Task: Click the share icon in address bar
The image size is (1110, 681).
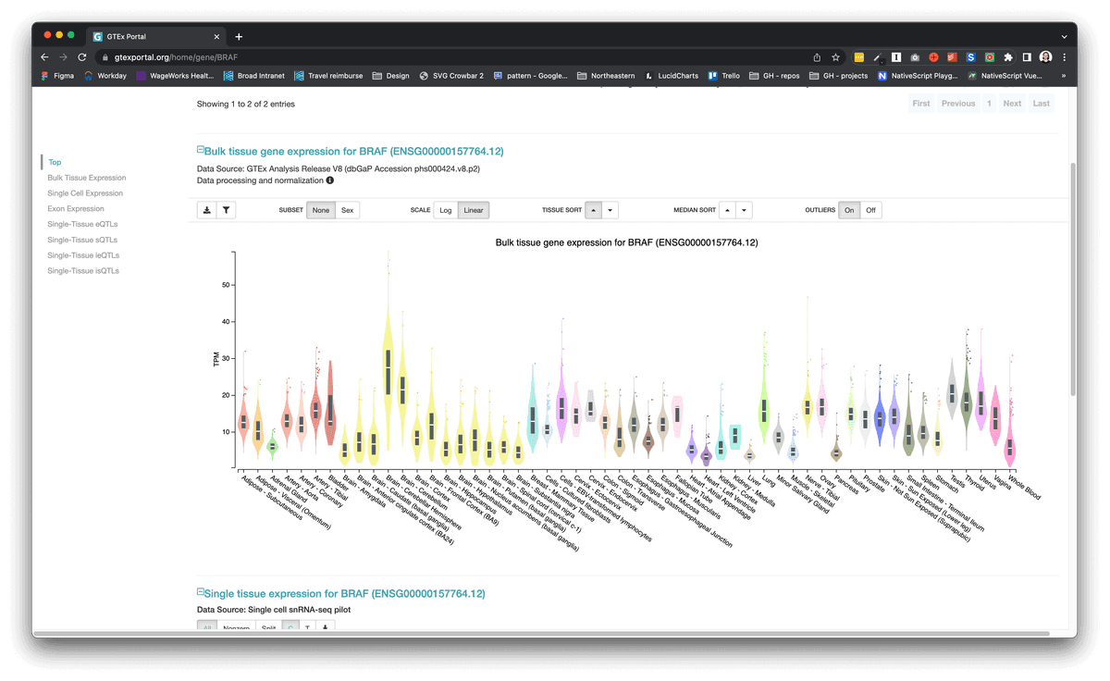Action: pyautogui.click(x=817, y=57)
